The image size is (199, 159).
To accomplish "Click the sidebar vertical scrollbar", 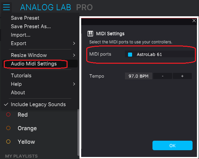I will (78, 133).
